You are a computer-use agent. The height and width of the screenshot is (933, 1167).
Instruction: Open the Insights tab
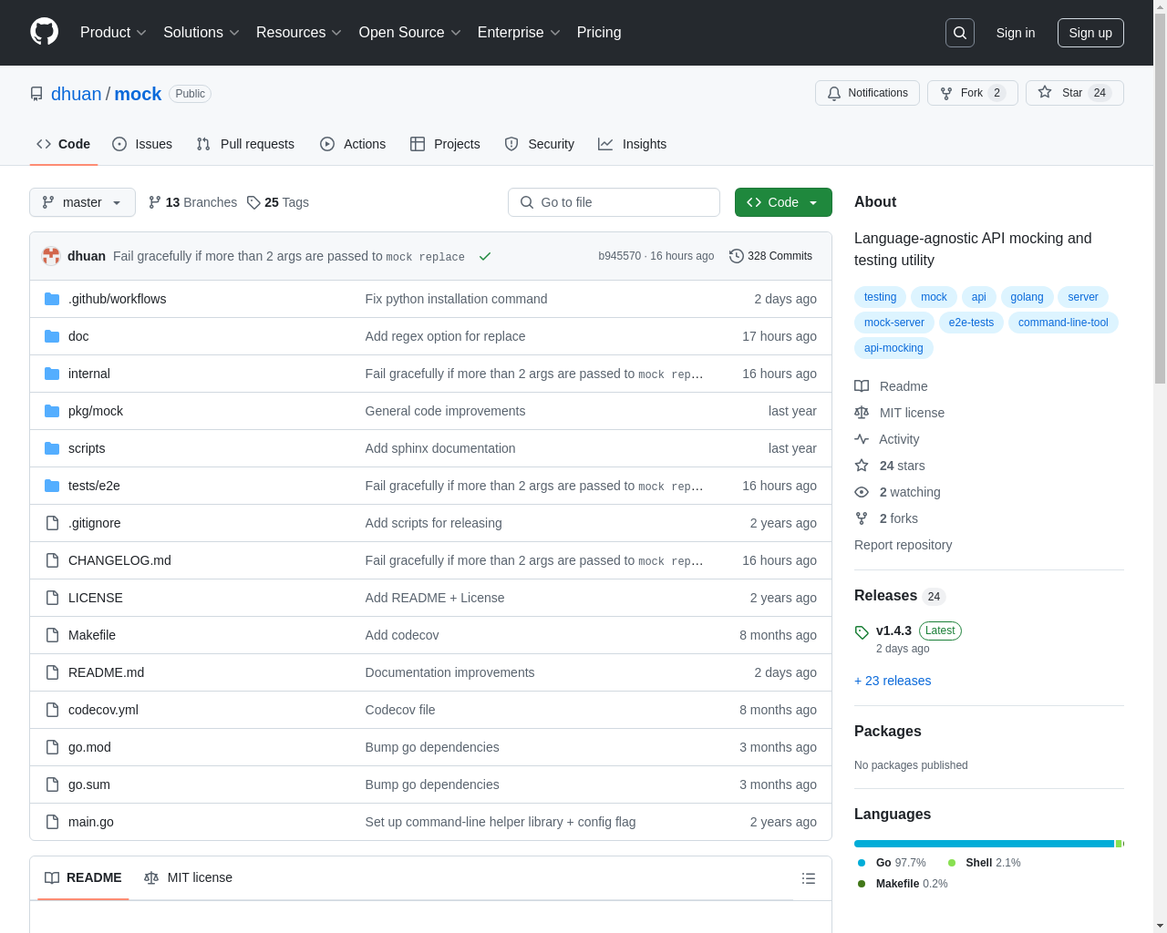pyautogui.click(x=633, y=144)
